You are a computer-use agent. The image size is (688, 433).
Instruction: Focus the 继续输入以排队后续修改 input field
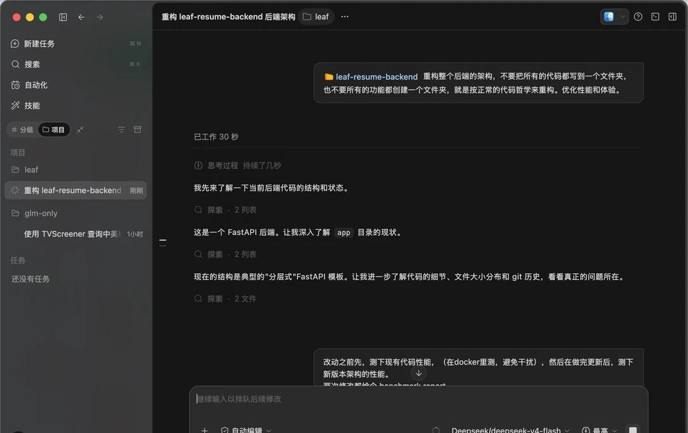(x=419, y=399)
